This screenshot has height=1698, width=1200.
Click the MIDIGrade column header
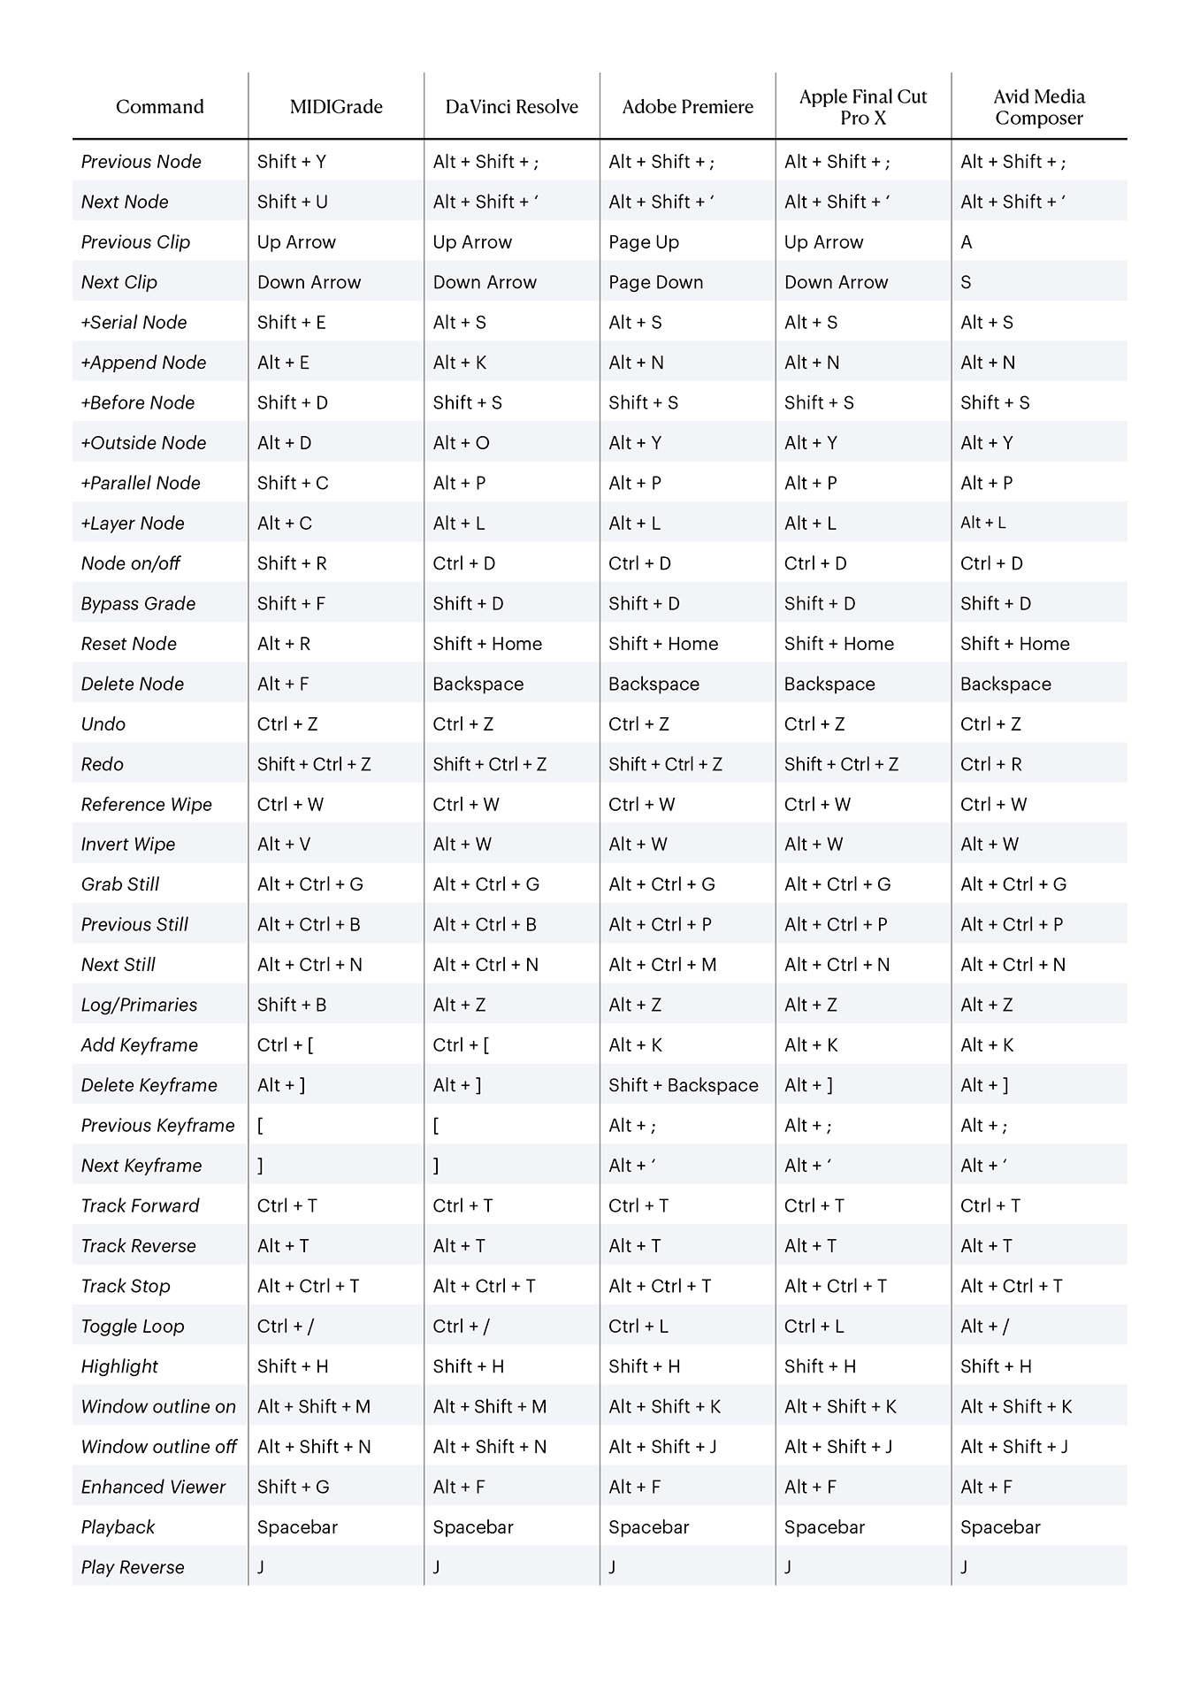[336, 107]
